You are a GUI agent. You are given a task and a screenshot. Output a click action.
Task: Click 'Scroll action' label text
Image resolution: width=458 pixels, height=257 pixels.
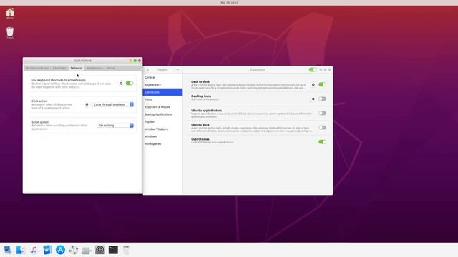pyautogui.click(x=40, y=122)
